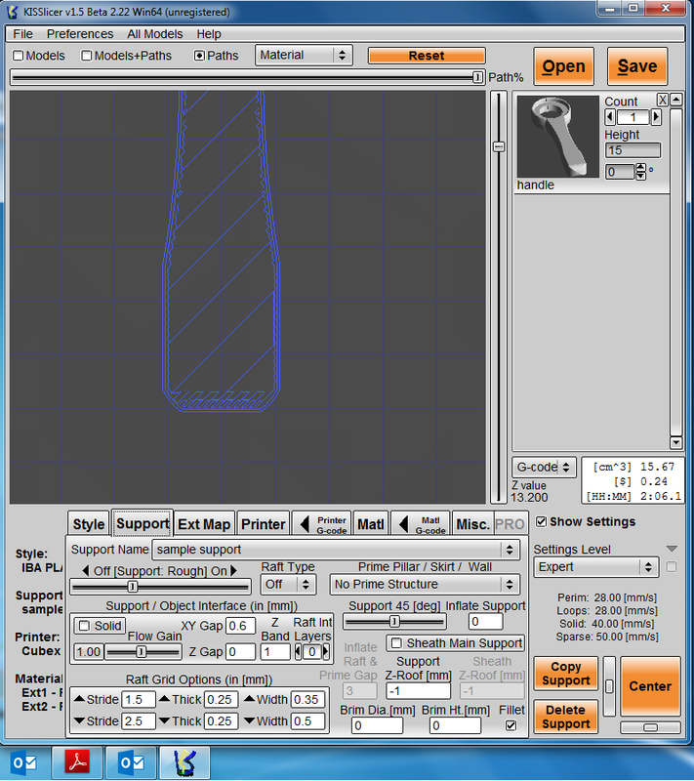The width and height of the screenshot is (694, 781).
Task: Switch to KISSlicer via its taskbar icon
Action: 184,762
